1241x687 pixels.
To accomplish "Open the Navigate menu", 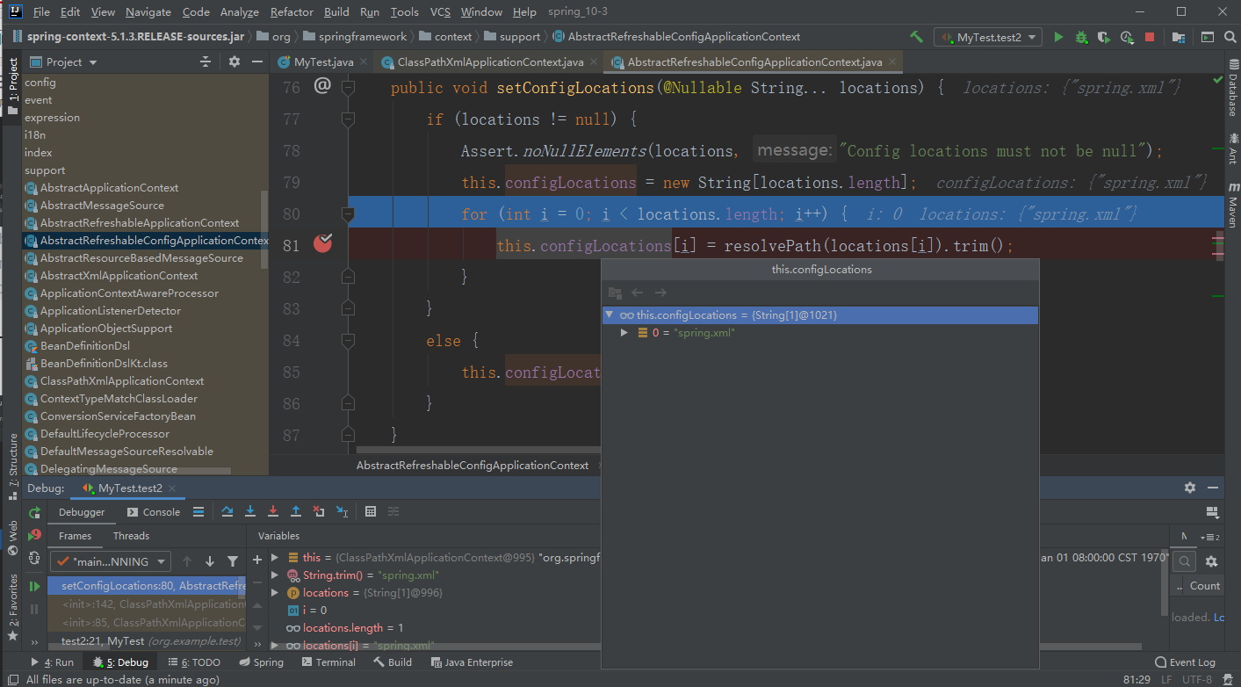I will pos(148,12).
